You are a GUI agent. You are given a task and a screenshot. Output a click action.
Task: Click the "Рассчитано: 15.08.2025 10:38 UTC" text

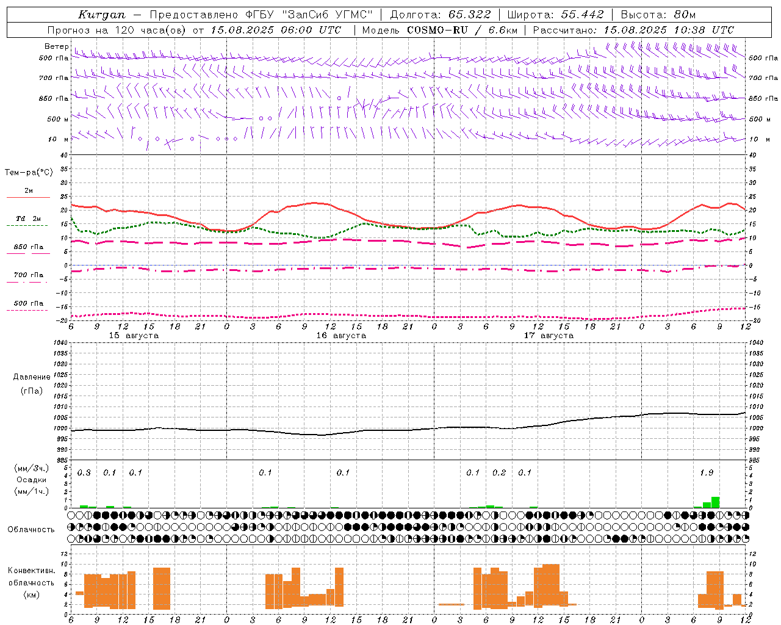[x=633, y=30]
